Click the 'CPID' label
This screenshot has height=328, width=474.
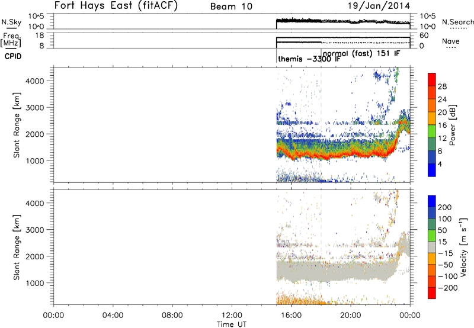click(x=13, y=56)
